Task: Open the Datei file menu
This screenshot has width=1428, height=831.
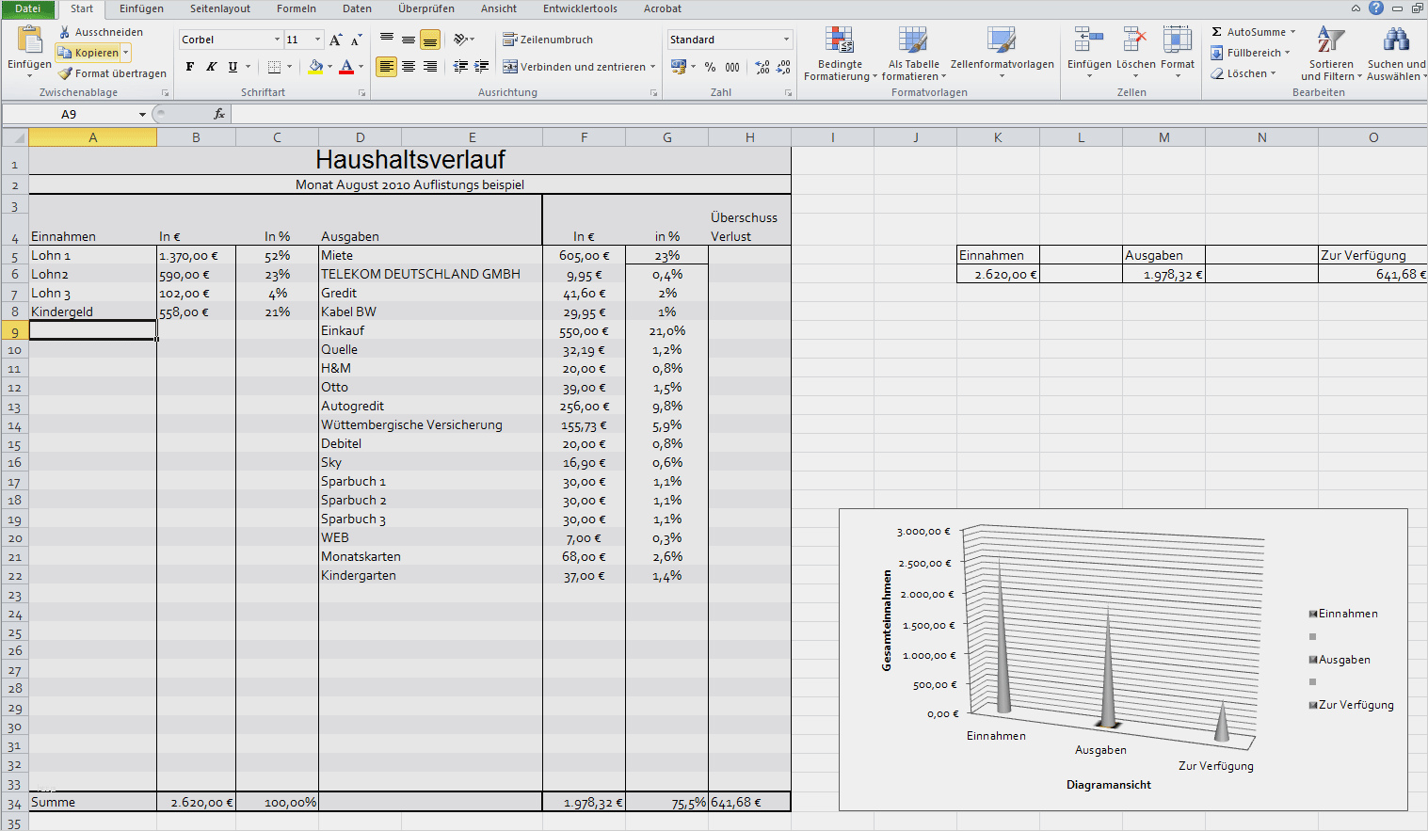Action: pyautogui.click(x=28, y=8)
